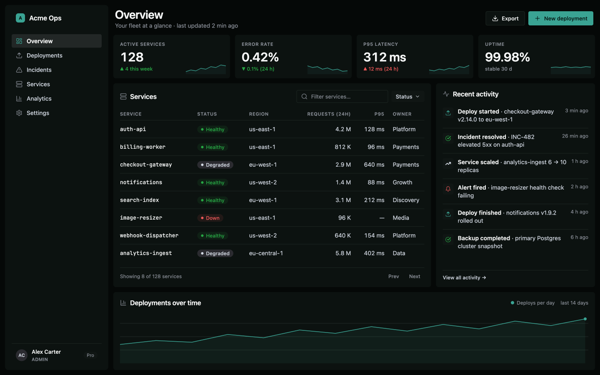The image size is (600, 375).
Task: Click the Pro plan badge
Action: point(90,355)
